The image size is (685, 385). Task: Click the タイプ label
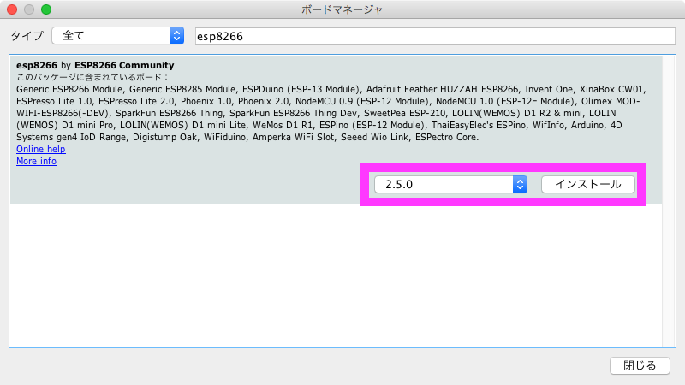pos(27,36)
